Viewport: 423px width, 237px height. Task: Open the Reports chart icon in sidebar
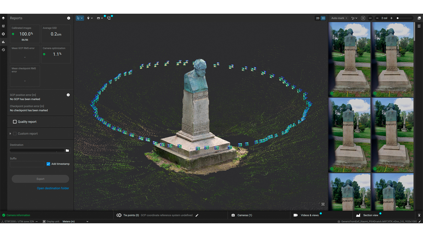[x=3, y=42]
